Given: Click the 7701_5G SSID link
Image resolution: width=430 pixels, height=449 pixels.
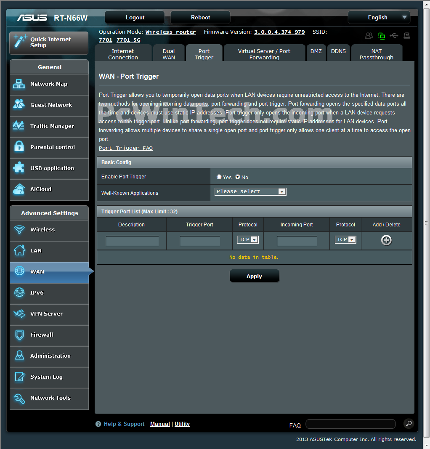Looking at the screenshot, I should pyautogui.click(x=128, y=40).
